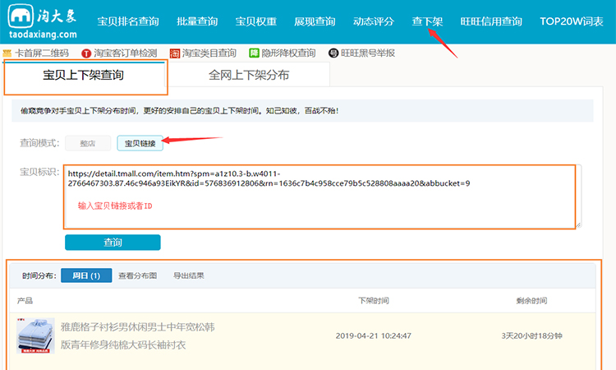Switch to 宝贝上下架查询 tab
616x370 pixels.
point(85,76)
